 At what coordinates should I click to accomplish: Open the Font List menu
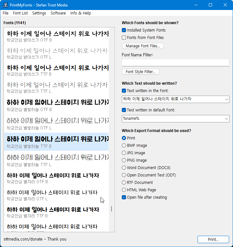point(20,13)
